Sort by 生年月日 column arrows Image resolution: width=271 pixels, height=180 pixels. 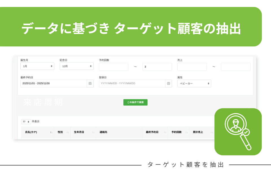93,132
